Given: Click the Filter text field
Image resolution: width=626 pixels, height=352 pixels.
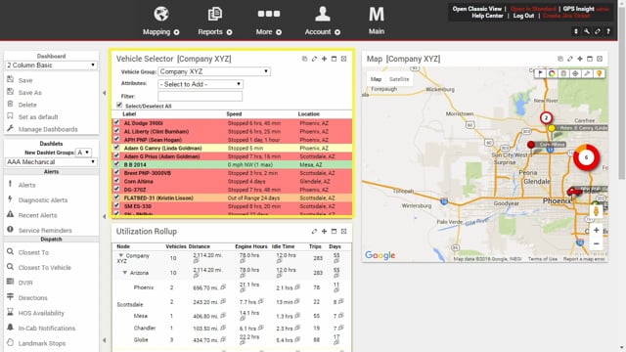Looking at the screenshot, I should tap(200, 96).
